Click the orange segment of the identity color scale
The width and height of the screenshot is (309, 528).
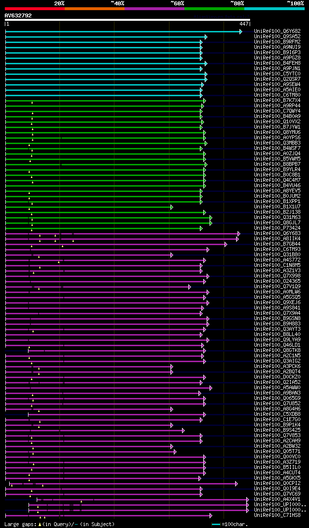pyautogui.click(x=95, y=8)
